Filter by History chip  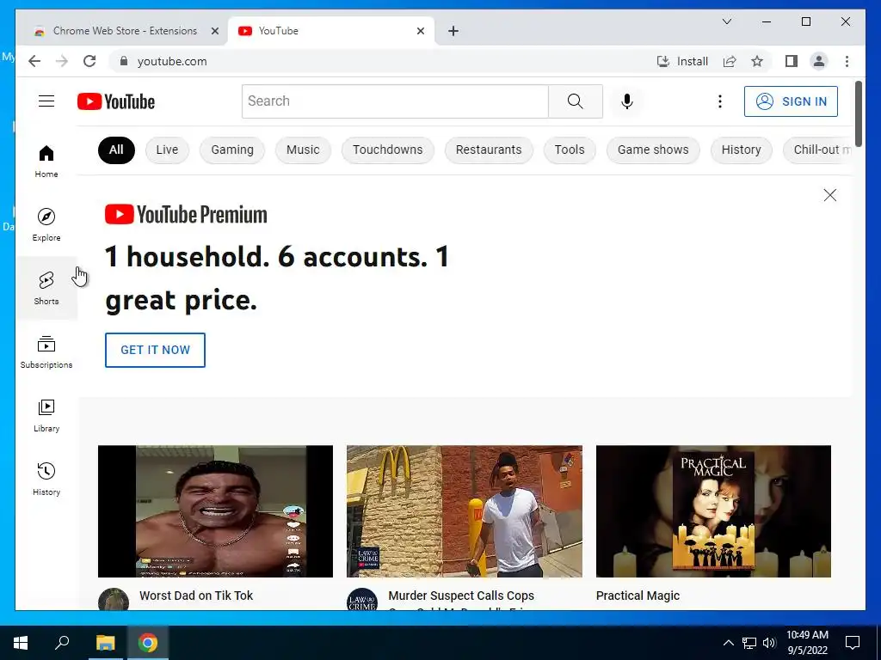741,150
